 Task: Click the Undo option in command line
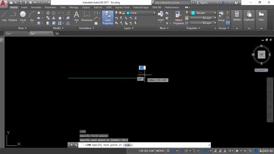pos(128,145)
